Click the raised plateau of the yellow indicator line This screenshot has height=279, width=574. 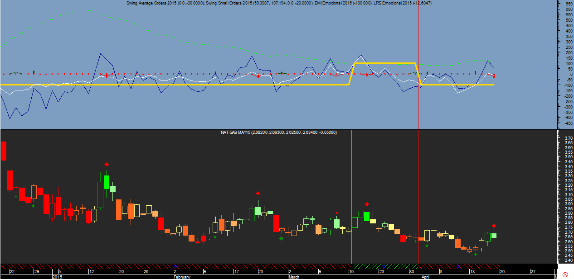click(x=384, y=63)
